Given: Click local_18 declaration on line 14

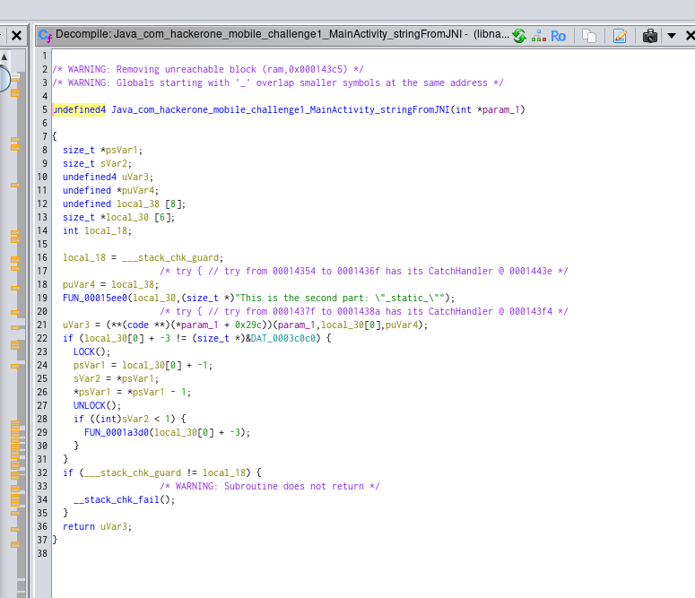Looking at the screenshot, I should (x=97, y=230).
